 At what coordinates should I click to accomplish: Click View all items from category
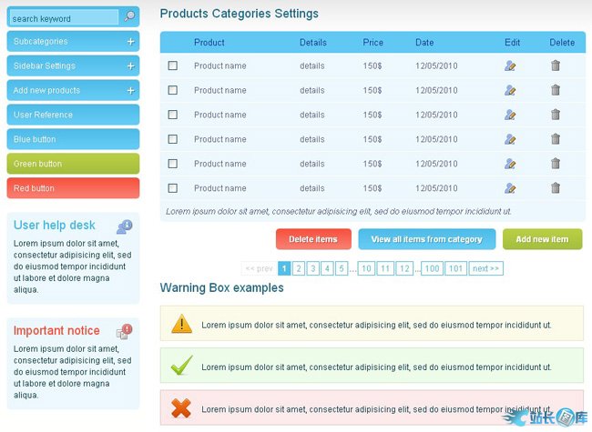point(426,239)
